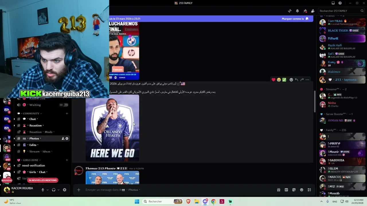Click the NOUVEAU servers indicator

(7, 181)
